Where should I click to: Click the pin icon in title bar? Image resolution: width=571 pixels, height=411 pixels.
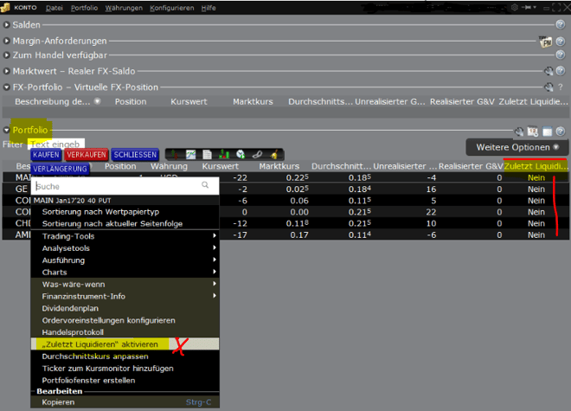point(528,7)
